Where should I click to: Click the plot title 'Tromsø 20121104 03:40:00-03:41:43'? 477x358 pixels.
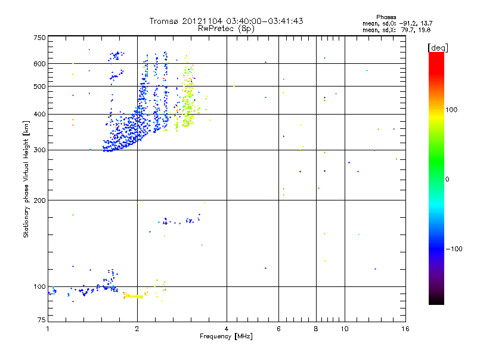(226, 21)
